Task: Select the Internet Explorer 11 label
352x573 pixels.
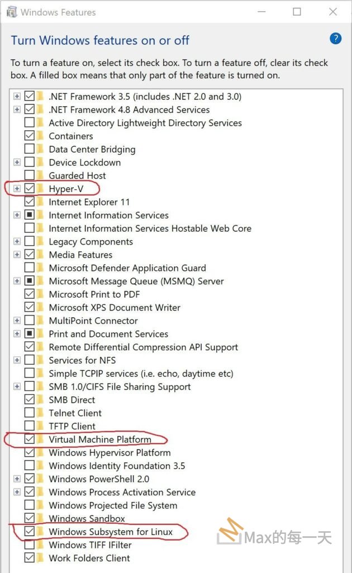Action: click(x=89, y=202)
